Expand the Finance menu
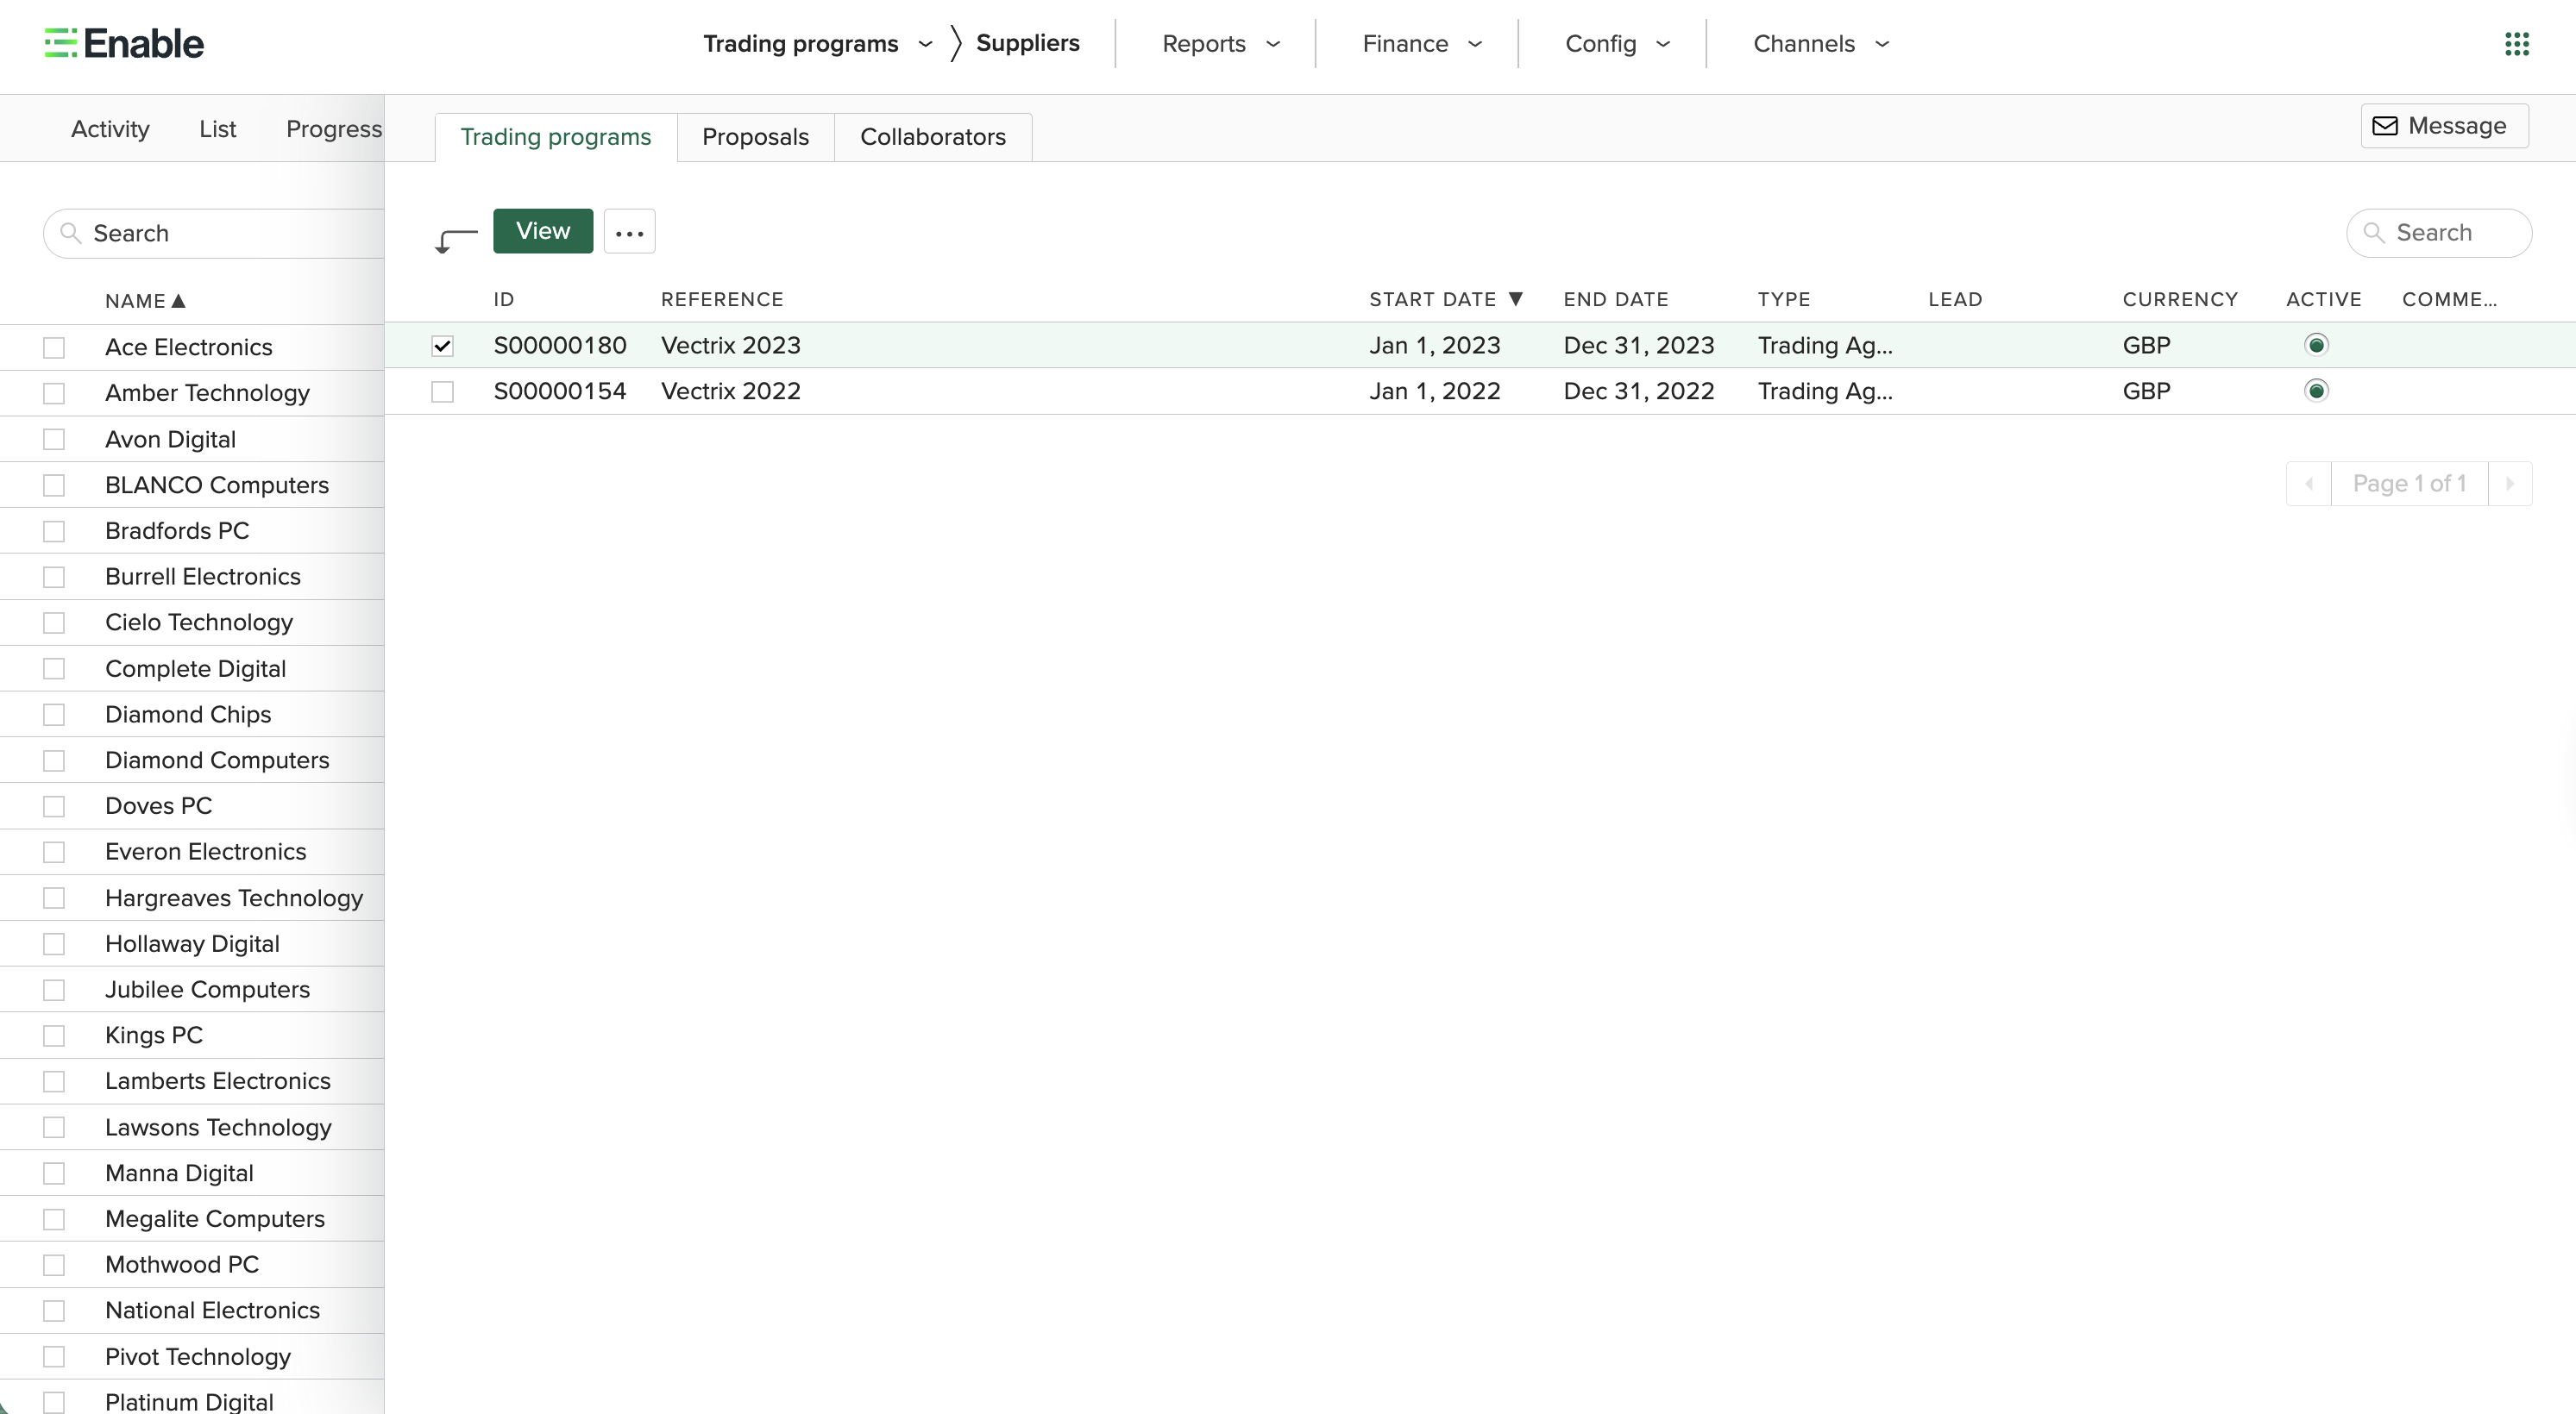 coord(1421,44)
